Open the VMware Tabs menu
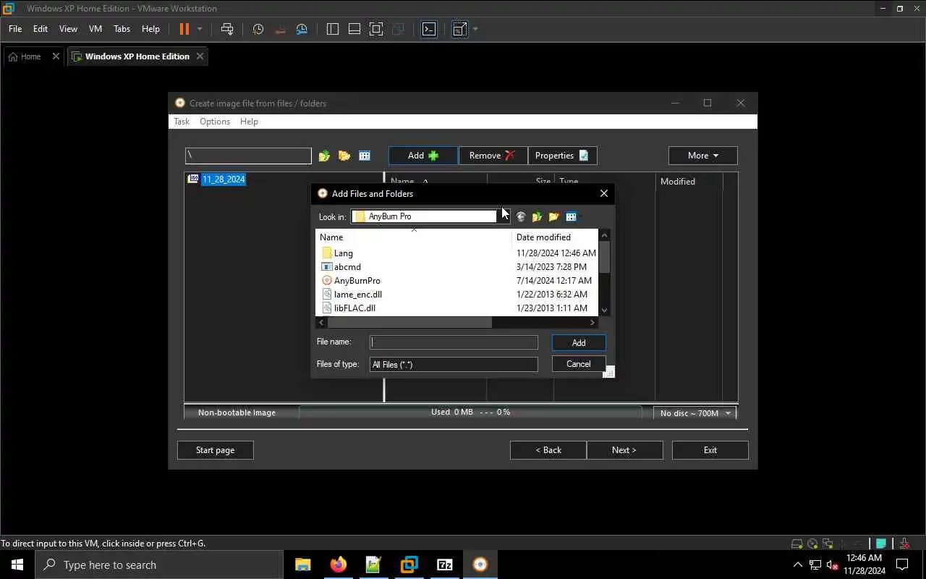 pos(122,29)
